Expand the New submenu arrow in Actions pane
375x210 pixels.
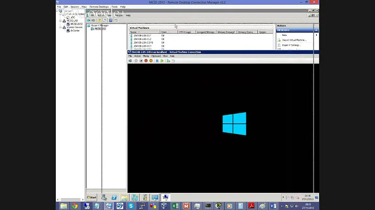tap(317, 35)
